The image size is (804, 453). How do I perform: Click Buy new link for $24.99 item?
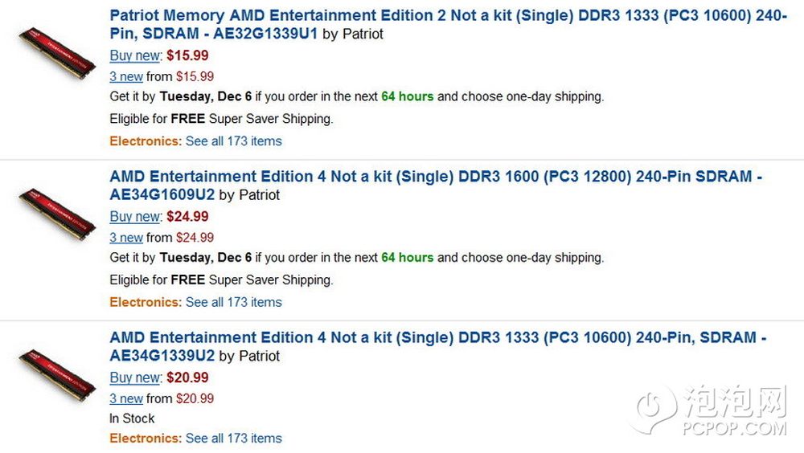pyautogui.click(x=135, y=217)
